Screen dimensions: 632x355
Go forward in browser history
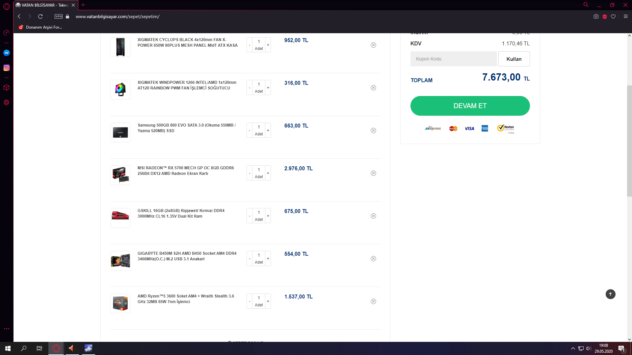[30, 16]
